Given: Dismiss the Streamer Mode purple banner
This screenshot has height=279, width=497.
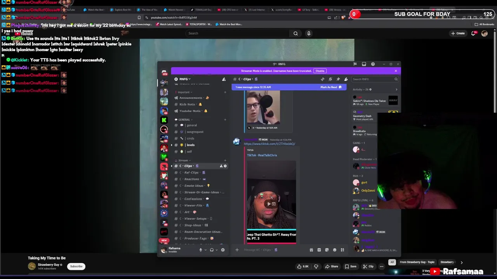Looking at the screenshot, I should pos(396,71).
